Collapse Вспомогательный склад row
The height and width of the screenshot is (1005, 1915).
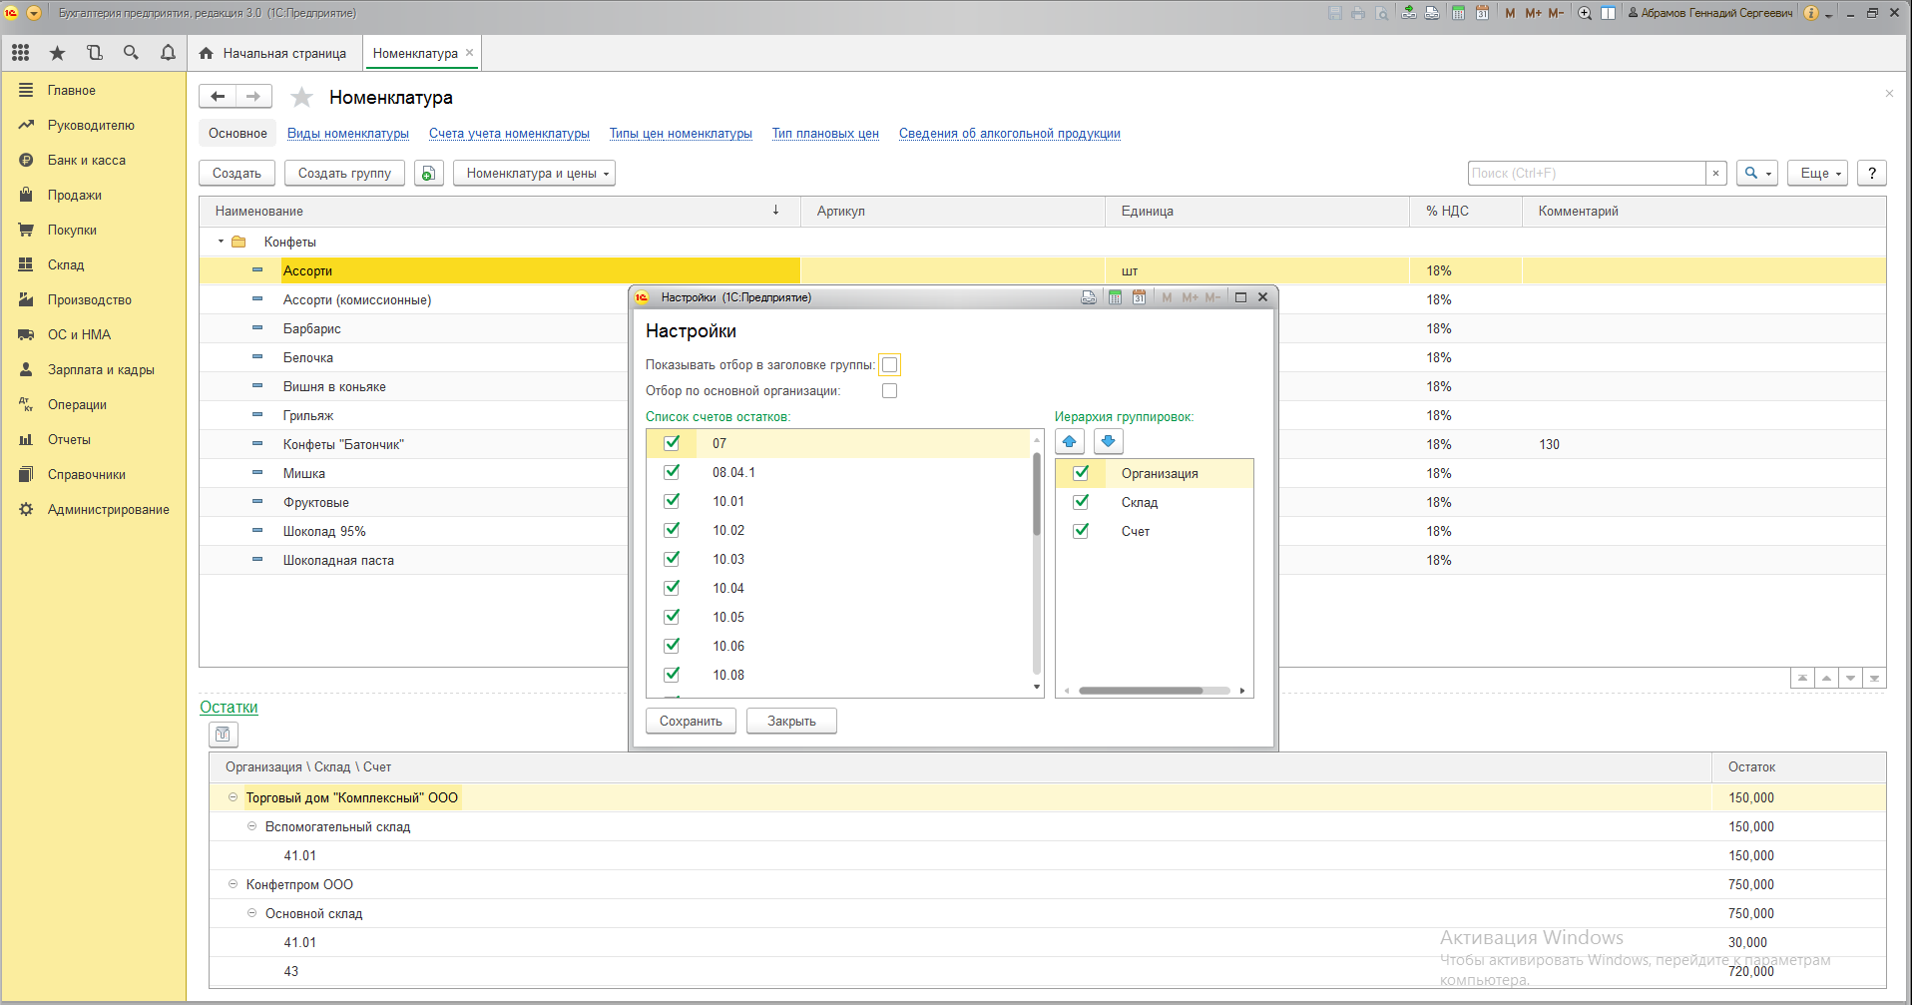tap(251, 826)
